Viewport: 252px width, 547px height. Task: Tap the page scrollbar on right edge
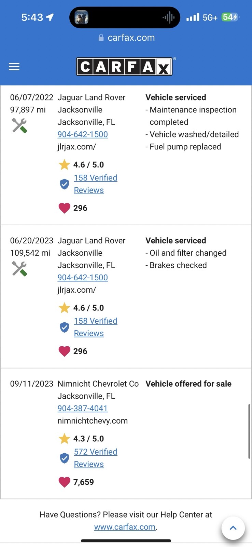pos(249,431)
